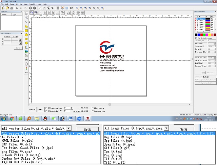Image resolution: width=217 pixels, height=165 pixels.
Task: Select the Vector file import tool
Action: [26, 55]
